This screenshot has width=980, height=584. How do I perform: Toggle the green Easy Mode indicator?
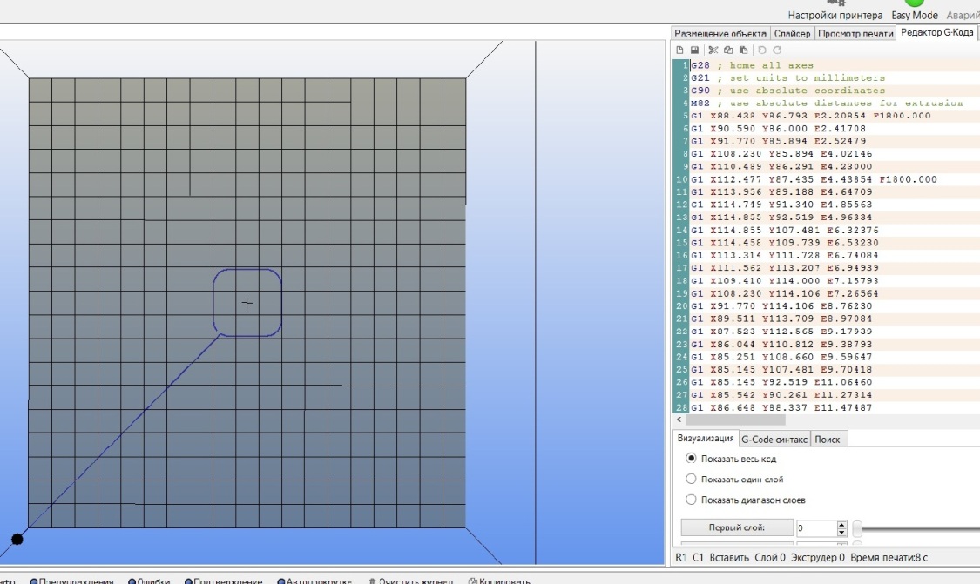point(914,3)
